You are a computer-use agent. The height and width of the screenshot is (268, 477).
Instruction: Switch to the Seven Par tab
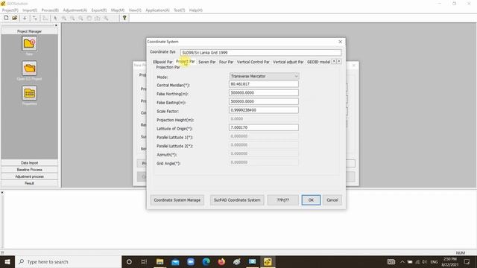coord(207,62)
